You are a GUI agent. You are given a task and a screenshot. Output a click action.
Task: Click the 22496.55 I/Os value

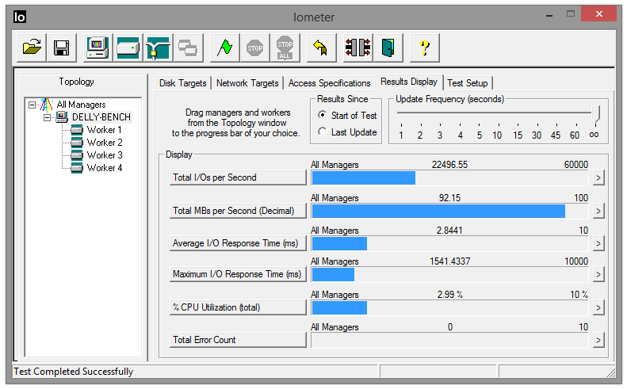pos(449,165)
